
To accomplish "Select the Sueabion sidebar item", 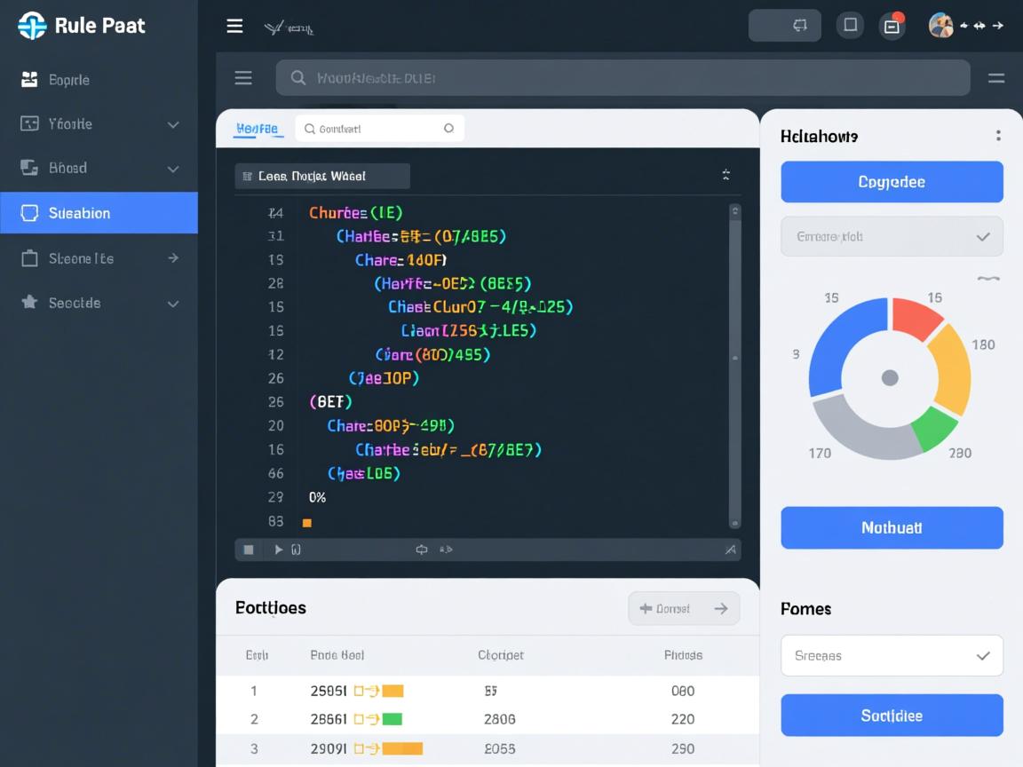I will 99,213.
